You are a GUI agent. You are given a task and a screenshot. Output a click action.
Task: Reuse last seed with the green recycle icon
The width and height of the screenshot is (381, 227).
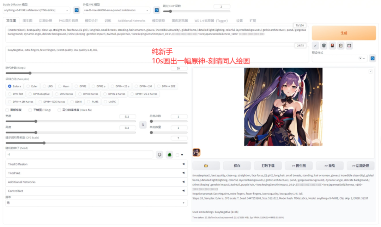pos(170,154)
